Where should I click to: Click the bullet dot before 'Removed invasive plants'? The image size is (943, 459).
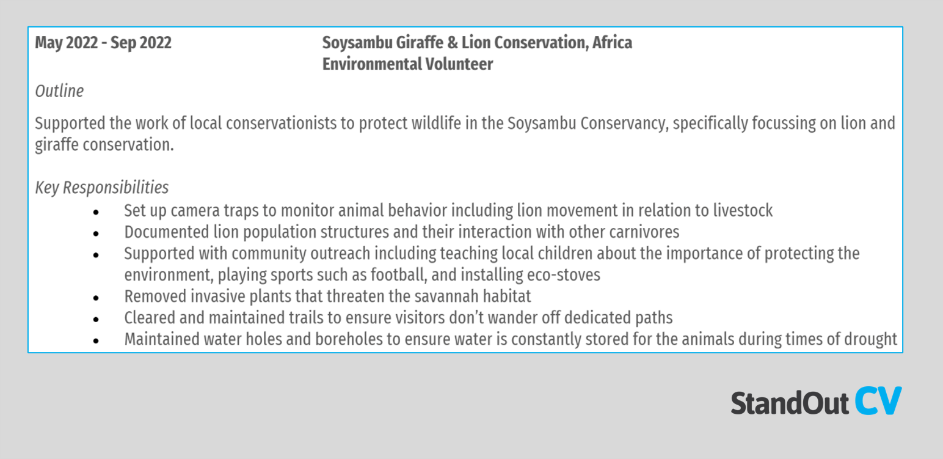96,298
